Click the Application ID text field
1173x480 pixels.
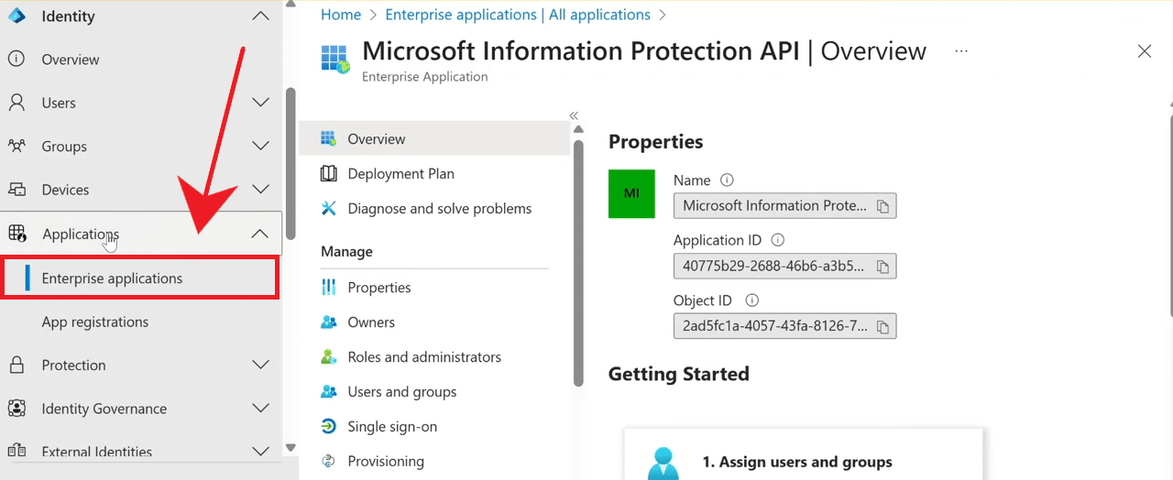(x=773, y=267)
